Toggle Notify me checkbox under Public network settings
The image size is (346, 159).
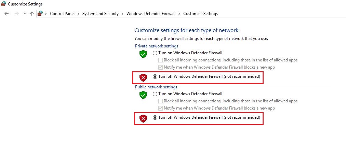(160, 109)
